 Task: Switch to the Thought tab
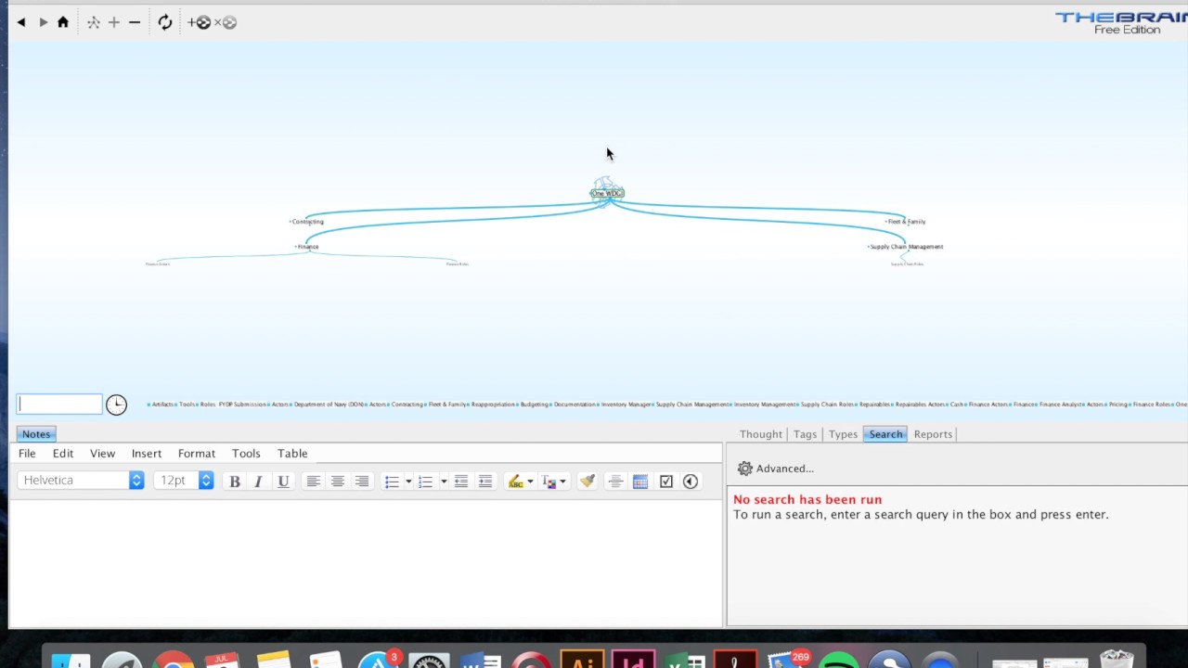[761, 434]
